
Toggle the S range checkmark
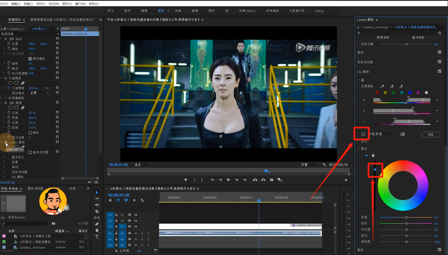[x=437, y=111]
